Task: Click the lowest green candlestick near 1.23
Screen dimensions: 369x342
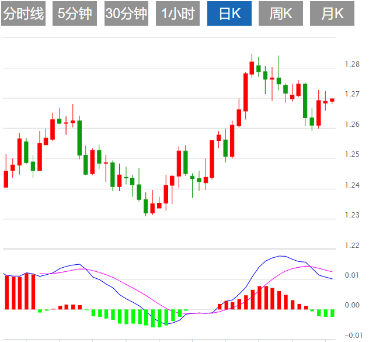Action: pyautogui.click(x=145, y=206)
